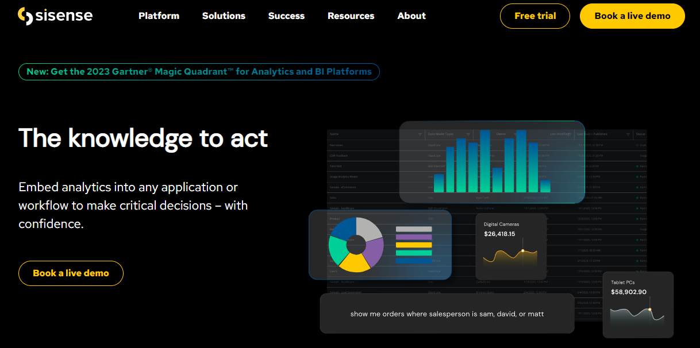Click the '$26,418.15' value
This screenshot has height=348, width=700.
tap(499, 234)
